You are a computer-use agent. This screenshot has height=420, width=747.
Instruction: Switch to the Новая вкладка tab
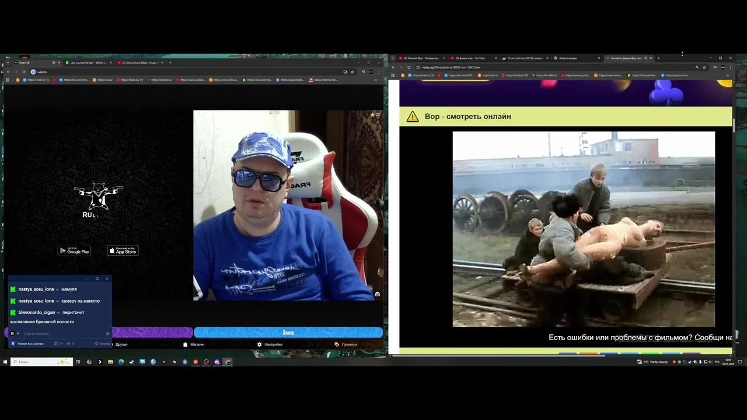pyautogui.click(x=575, y=58)
